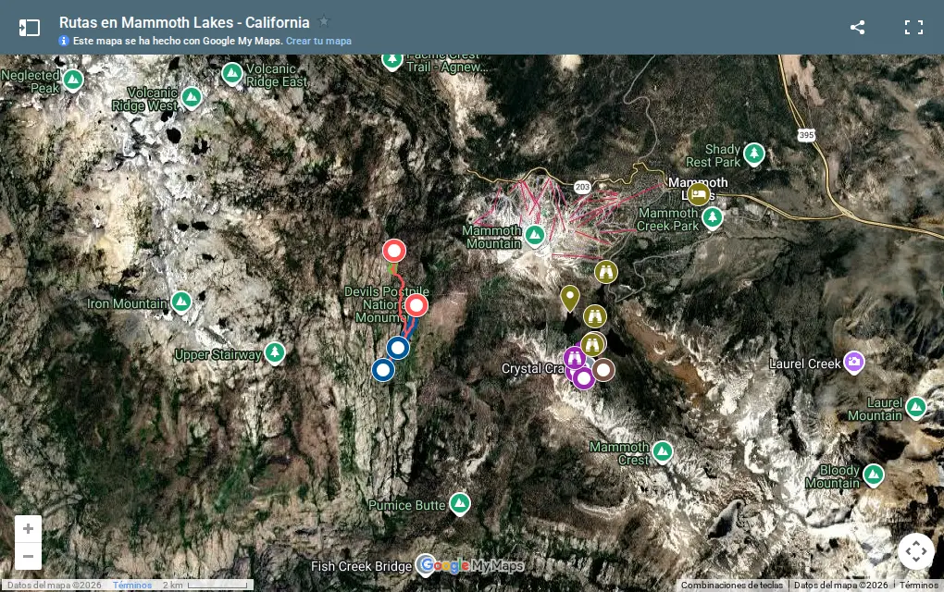Viewport: 944px width, 592px height.
Task: Select the Laurel Mountain peak marker
Action: (915, 407)
